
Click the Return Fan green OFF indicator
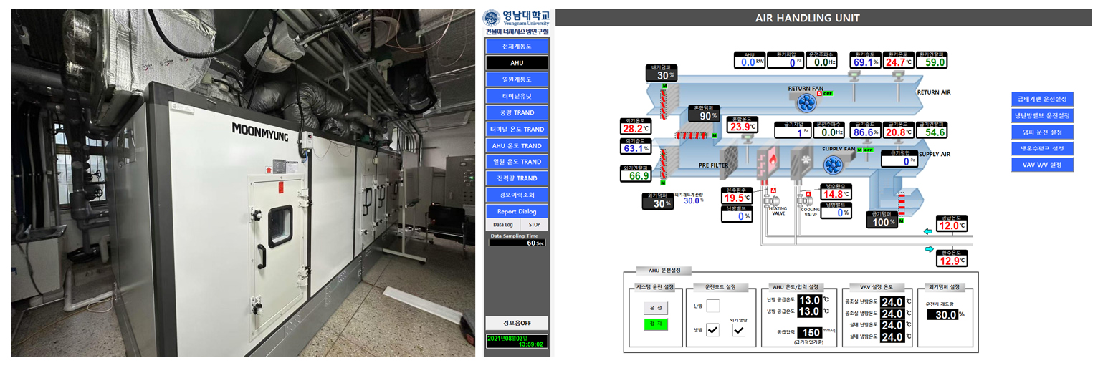point(827,93)
